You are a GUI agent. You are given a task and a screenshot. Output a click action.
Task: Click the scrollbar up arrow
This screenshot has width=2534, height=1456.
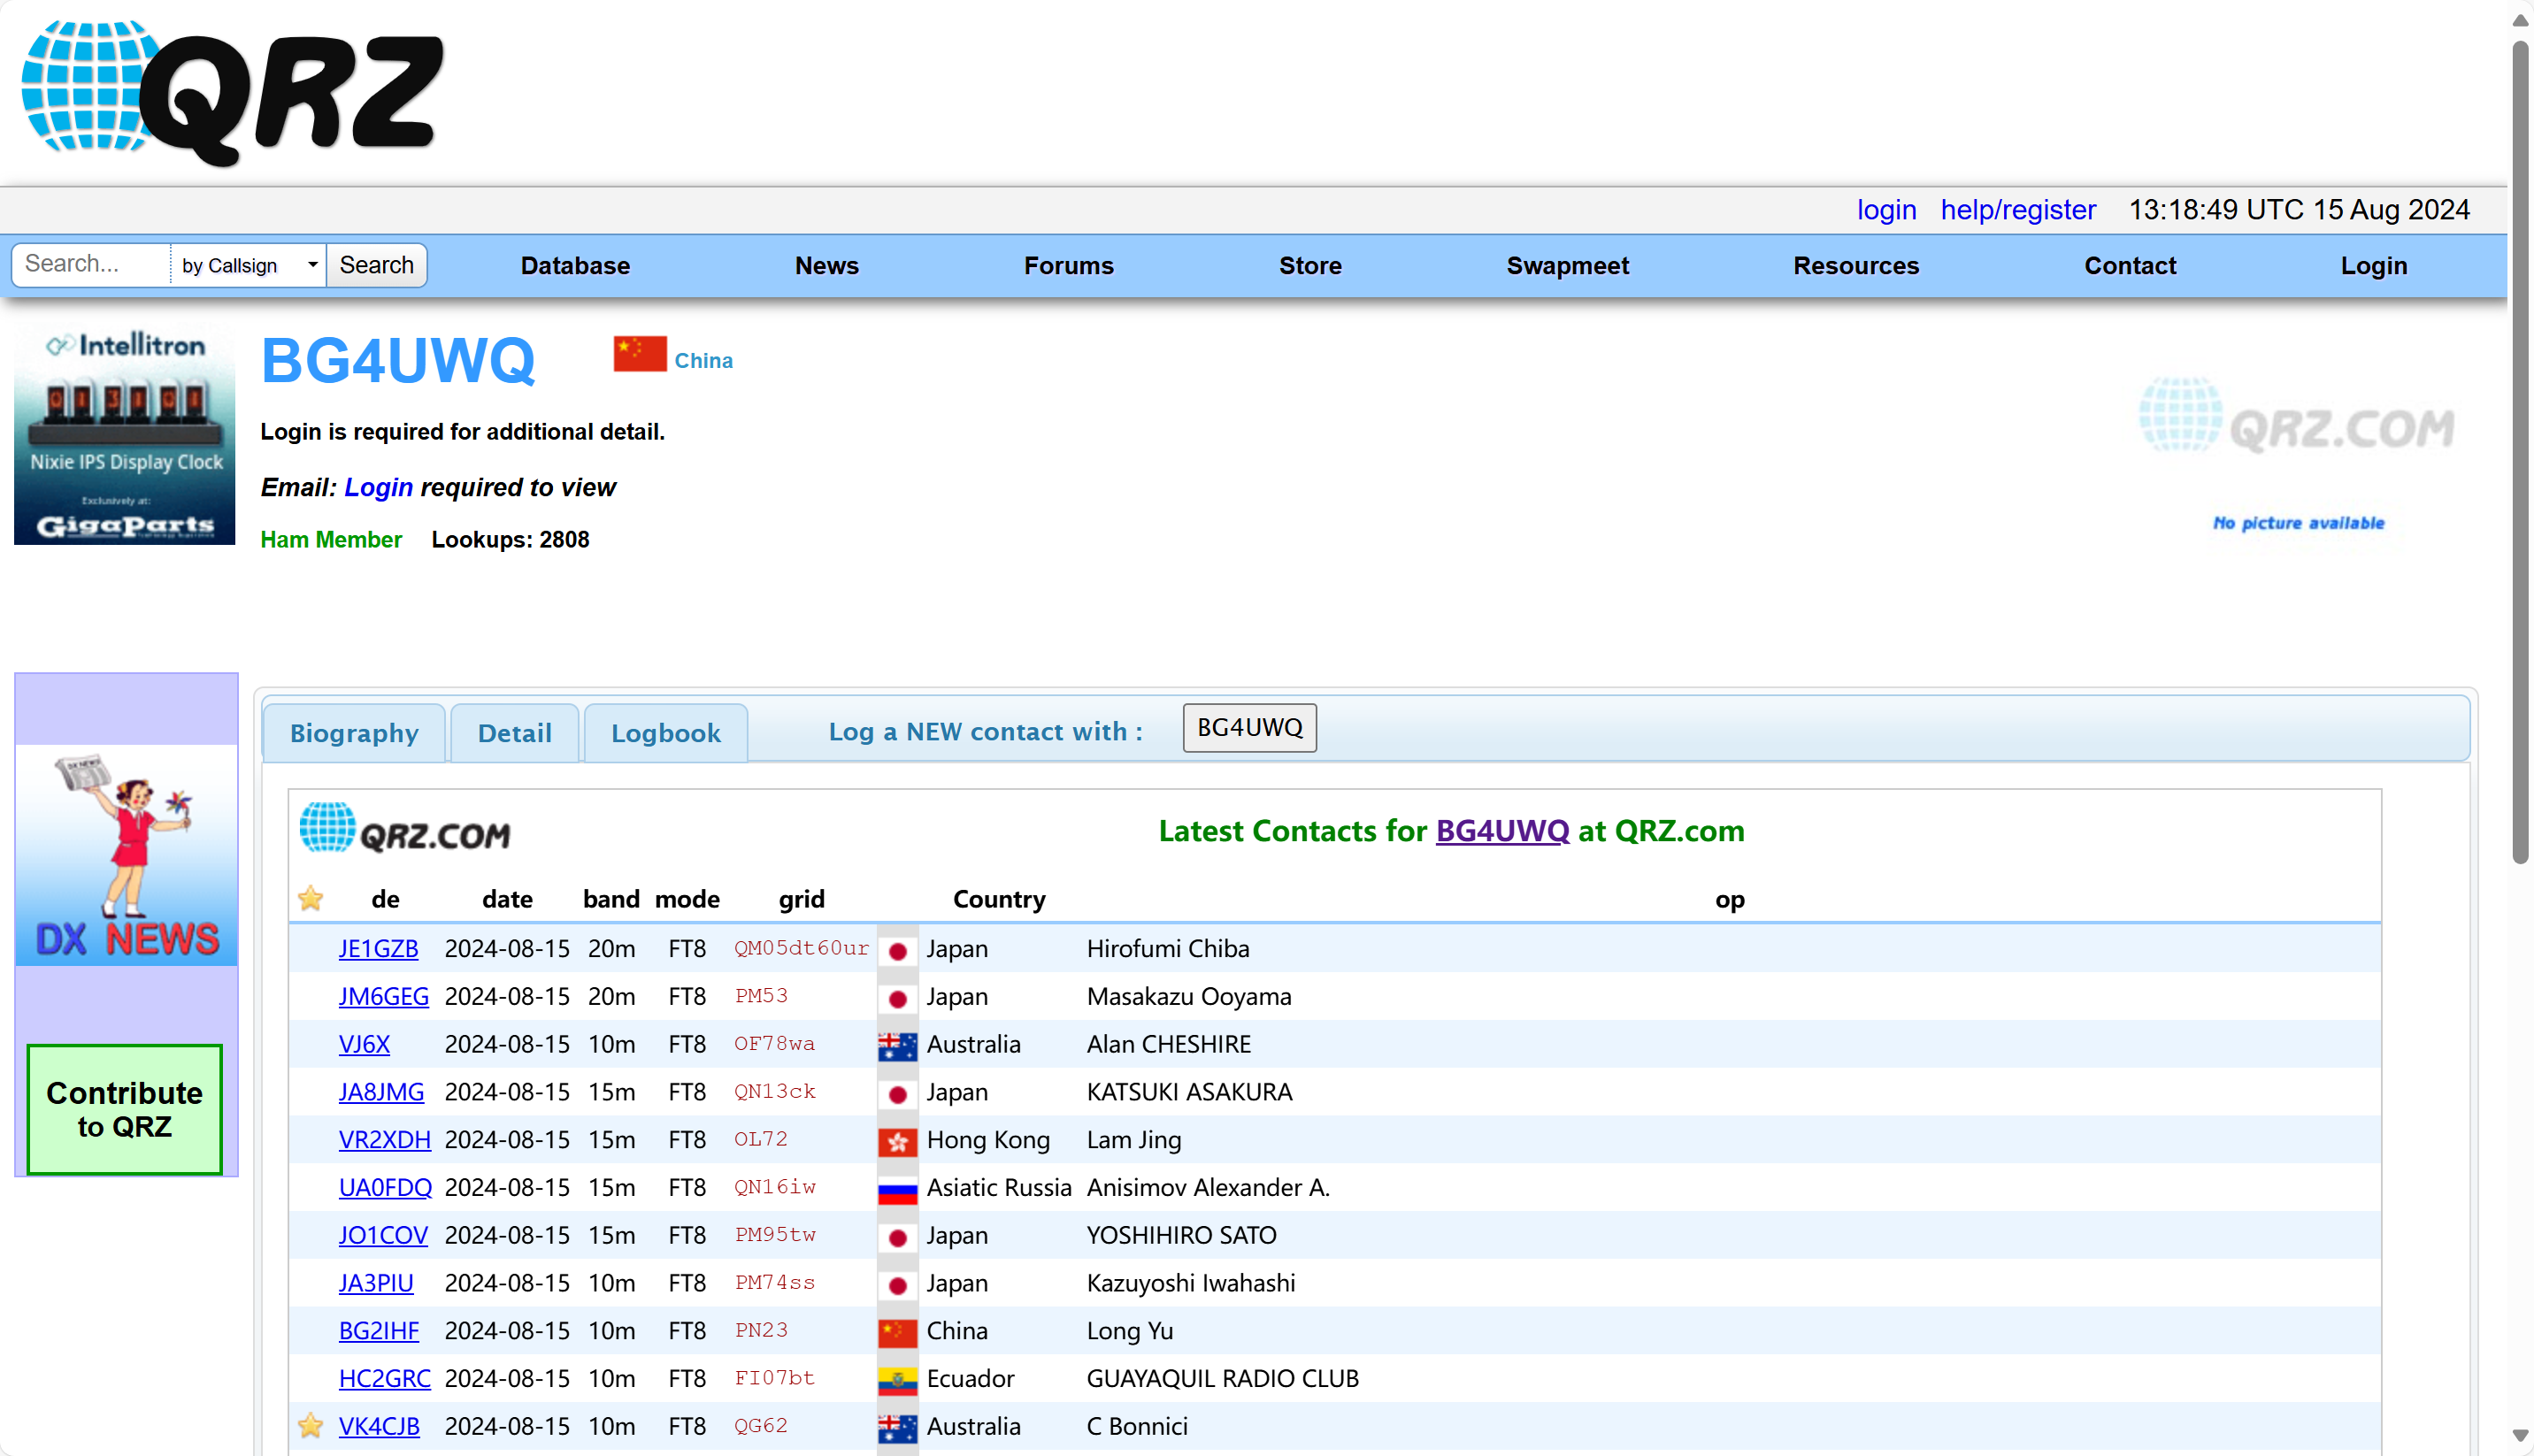pos(2520,20)
